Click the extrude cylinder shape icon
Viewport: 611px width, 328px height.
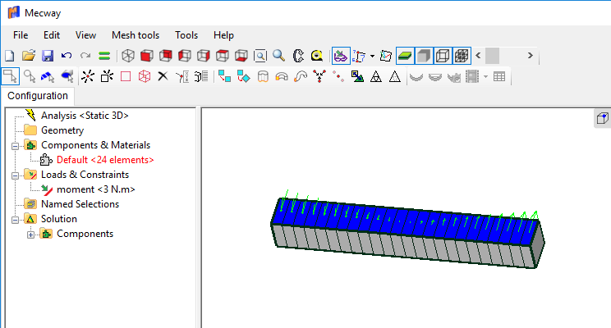263,76
